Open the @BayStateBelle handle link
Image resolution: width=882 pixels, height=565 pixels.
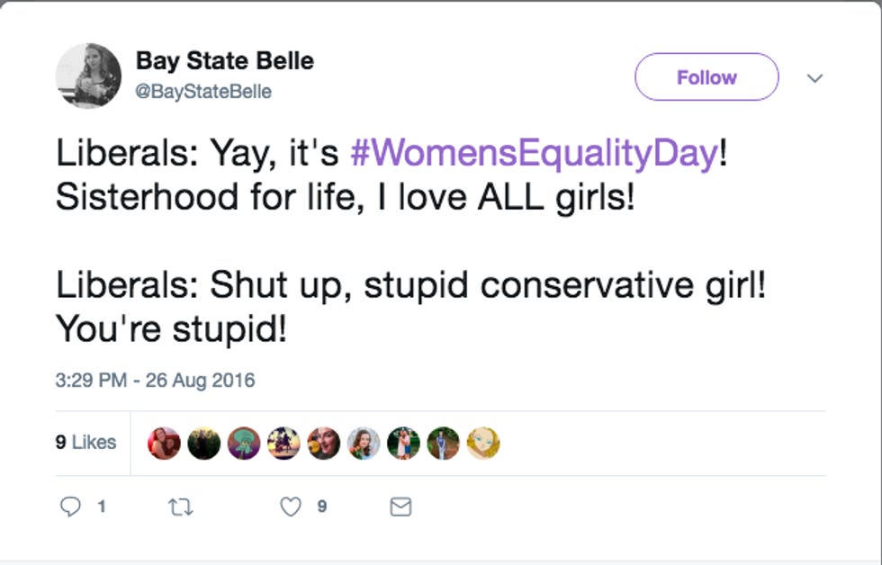tap(203, 92)
